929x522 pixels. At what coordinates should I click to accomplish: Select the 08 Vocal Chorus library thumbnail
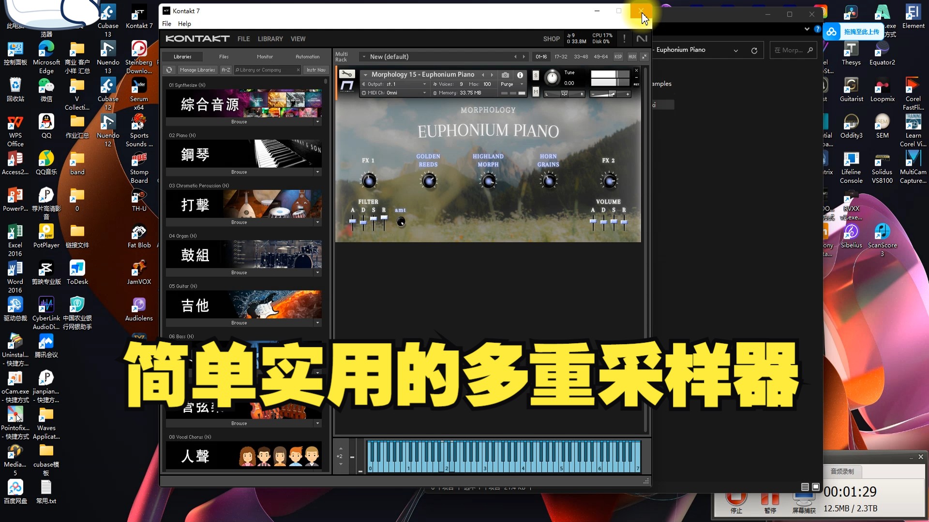[244, 455]
